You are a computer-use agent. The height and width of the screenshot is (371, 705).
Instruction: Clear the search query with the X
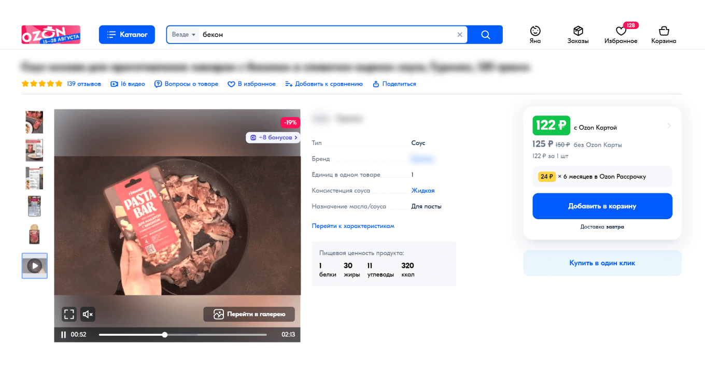coord(460,35)
